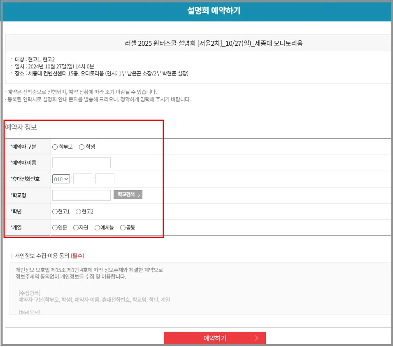Image resolution: width=393 pixels, height=347 pixels.
Task: Click the 설명회 예약하기 header title
Action: pyautogui.click(x=214, y=11)
